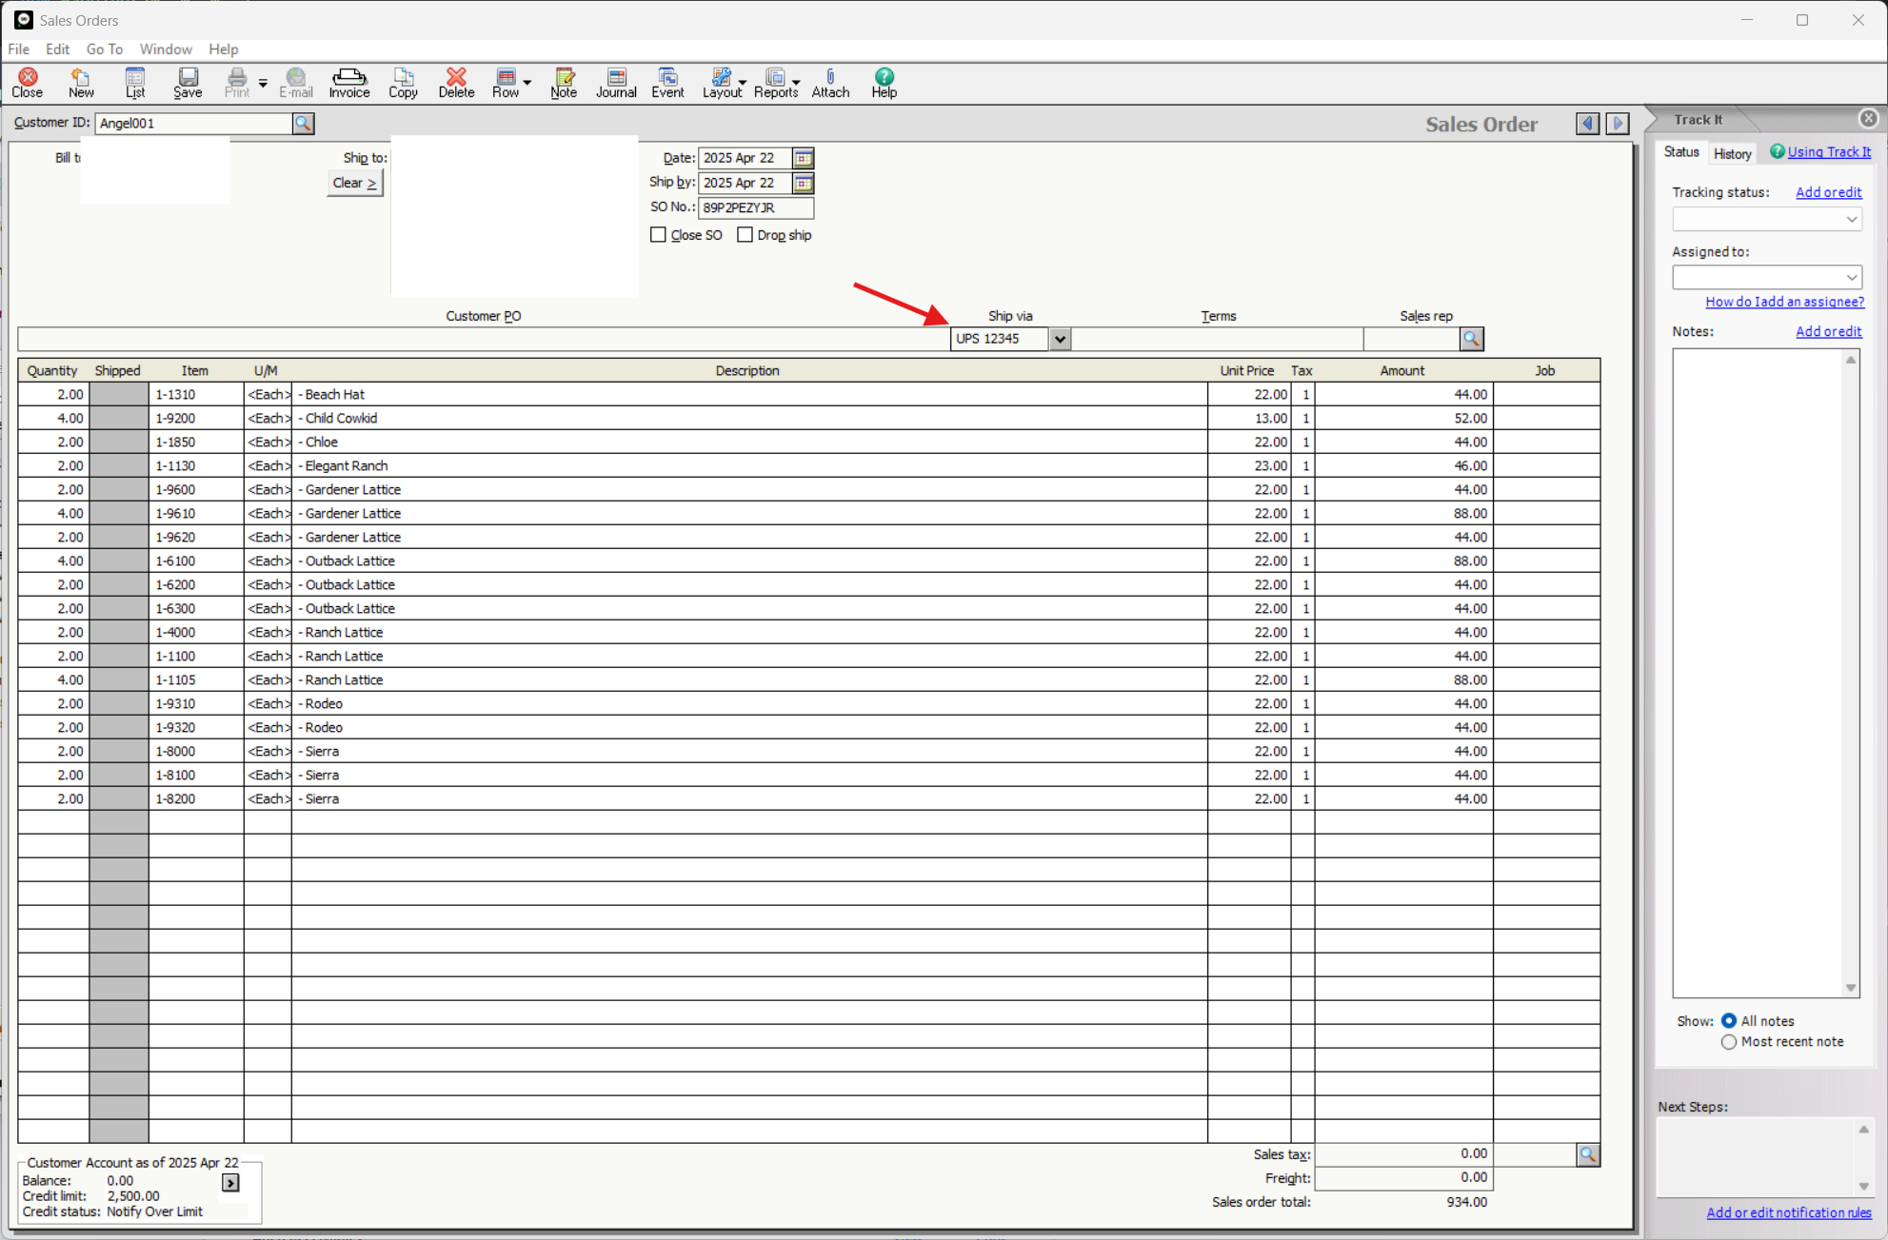
Task: Select the Beach Hat description cell
Action: (749, 394)
